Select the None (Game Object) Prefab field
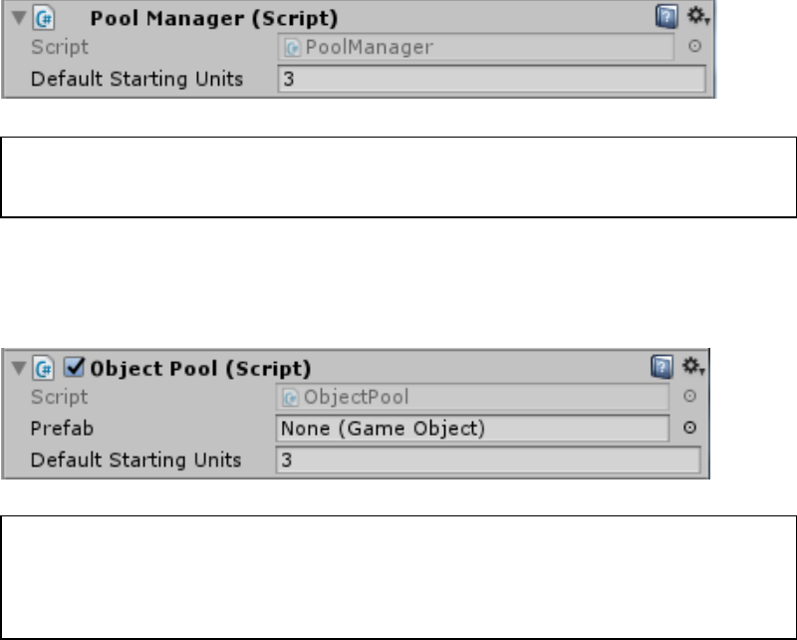The image size is (797, 640). tap(472, 428)
